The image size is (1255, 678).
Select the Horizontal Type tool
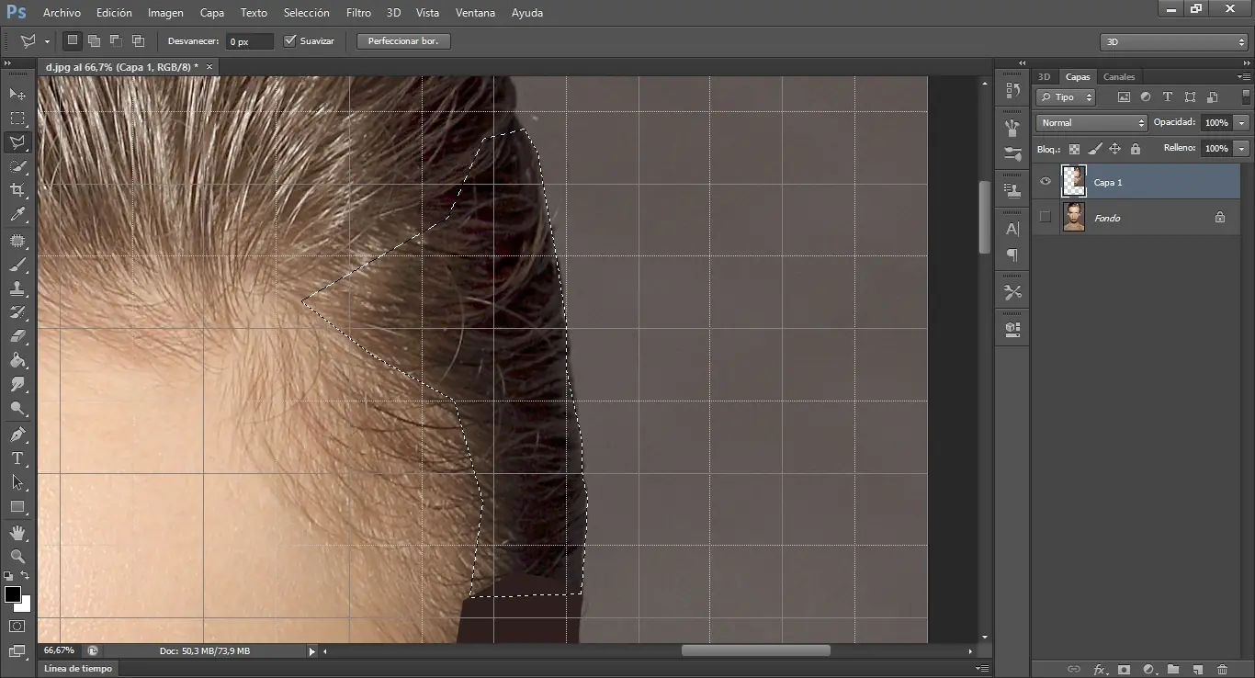click(x=17, y=458)
